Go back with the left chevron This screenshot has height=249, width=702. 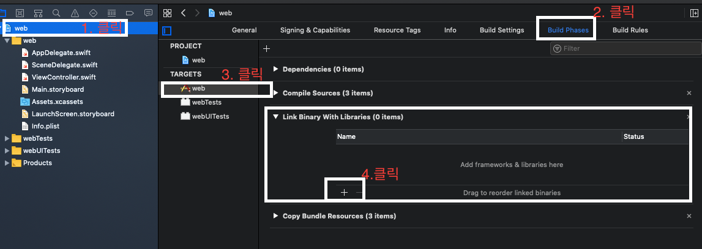pos(183,13)
